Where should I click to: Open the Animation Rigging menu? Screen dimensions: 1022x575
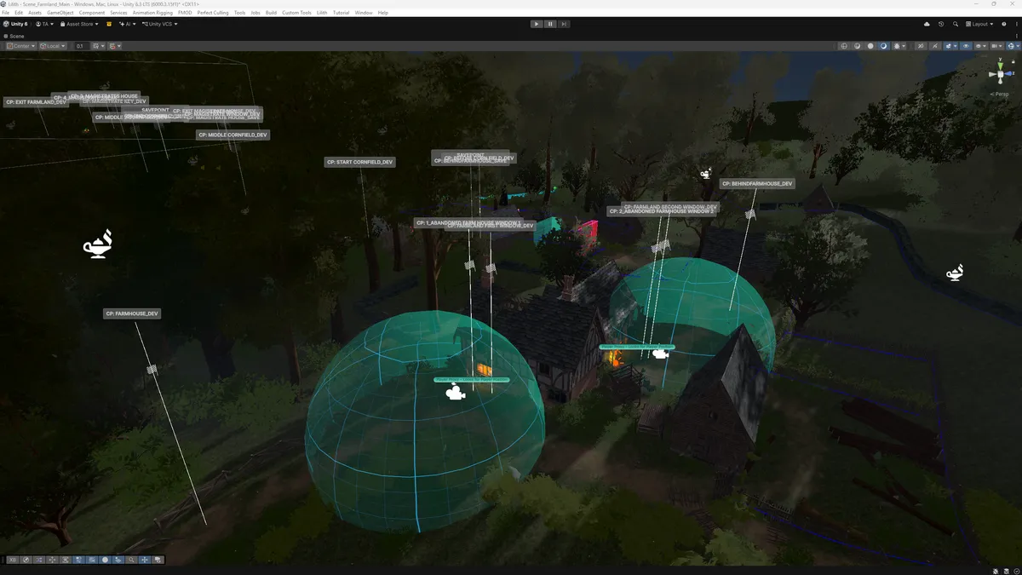(x=152, y=13)
